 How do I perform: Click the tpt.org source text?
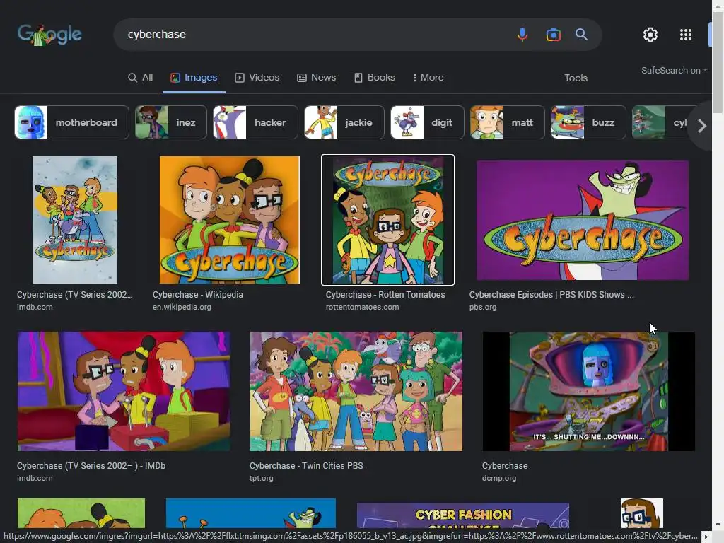262,478
